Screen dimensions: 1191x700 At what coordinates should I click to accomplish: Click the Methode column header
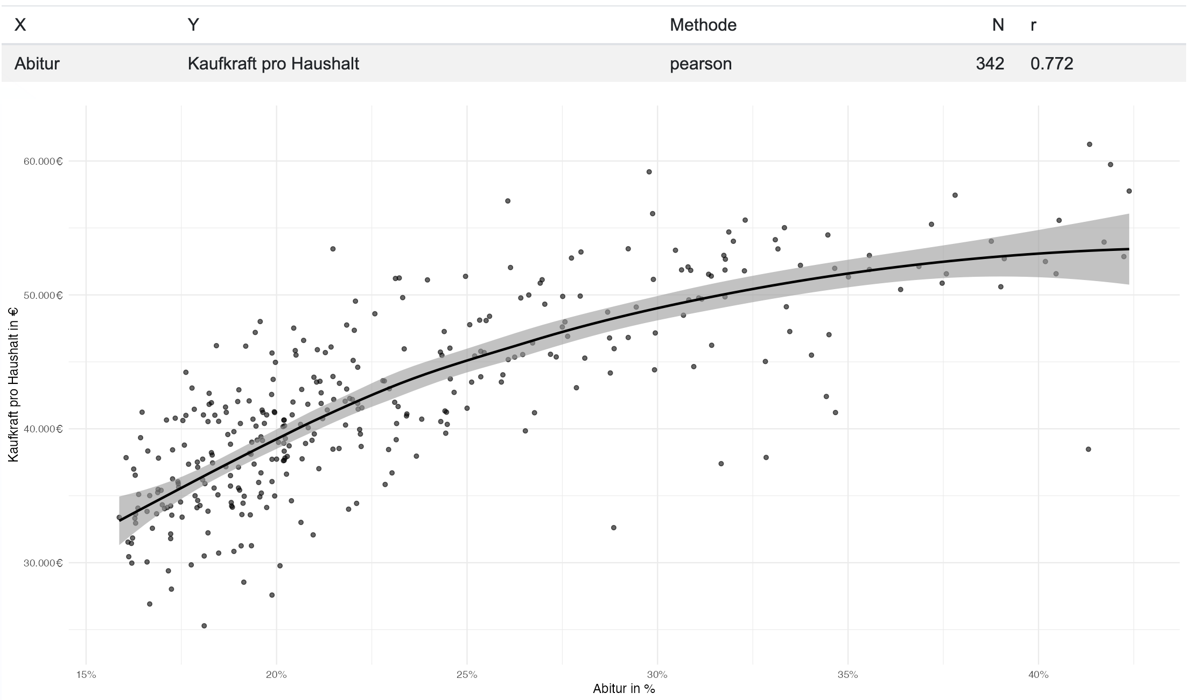703,25
